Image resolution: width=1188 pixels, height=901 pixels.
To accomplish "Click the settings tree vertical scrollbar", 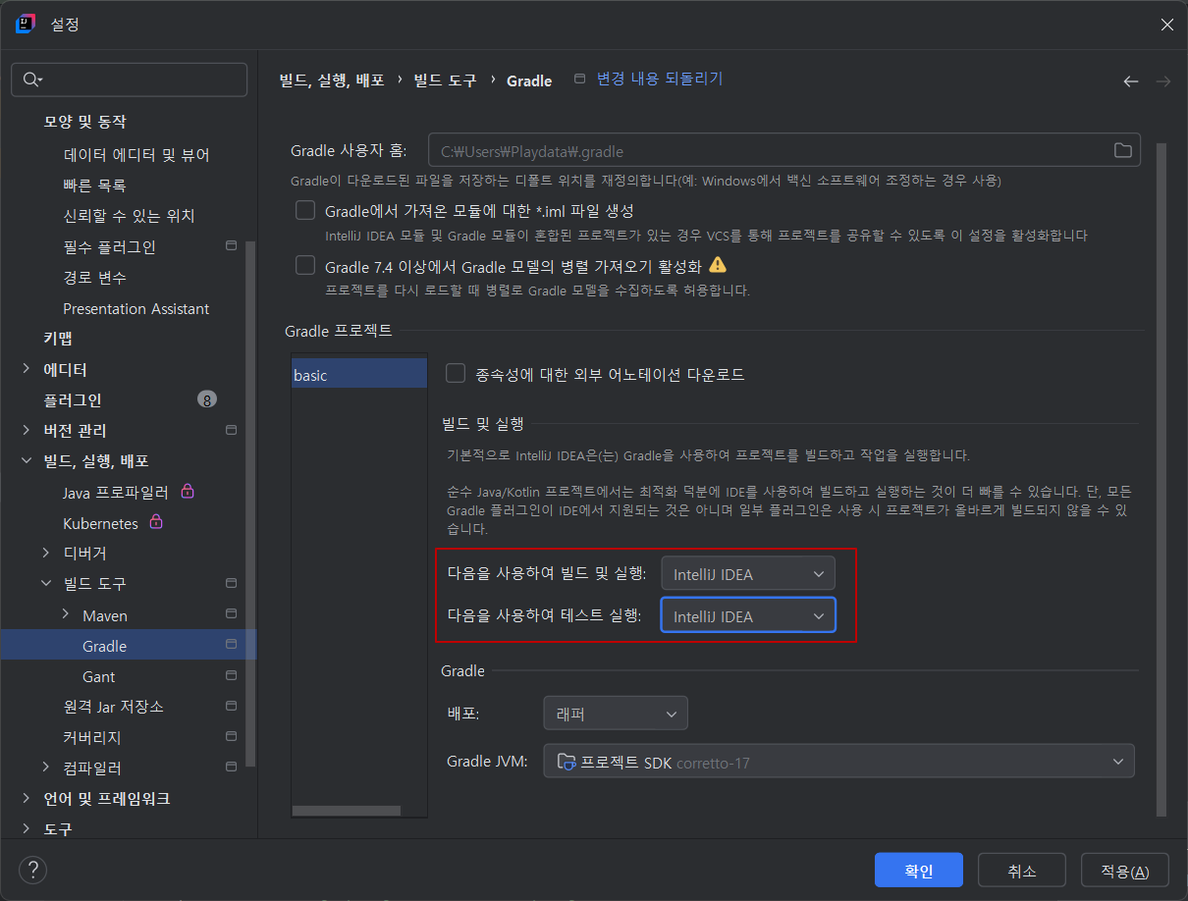I will pos(250,503).
